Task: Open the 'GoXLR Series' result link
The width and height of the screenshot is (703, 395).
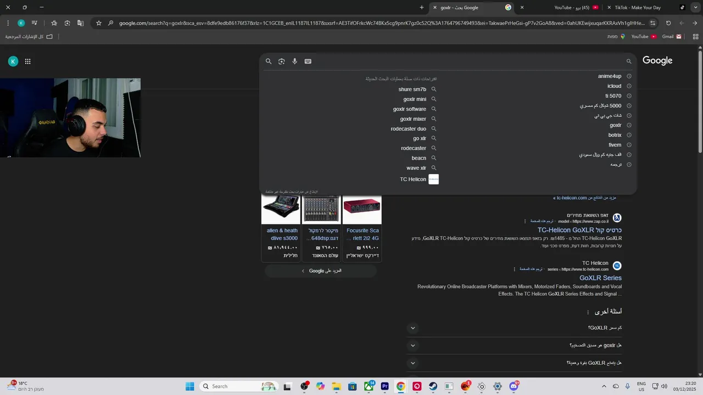Action: pos(600,278)
